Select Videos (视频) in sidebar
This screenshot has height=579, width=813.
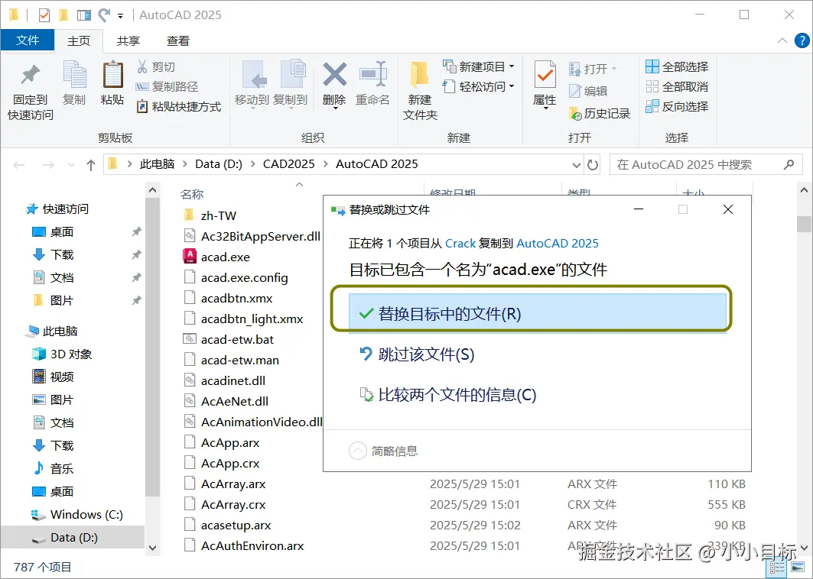pos(54,377)
